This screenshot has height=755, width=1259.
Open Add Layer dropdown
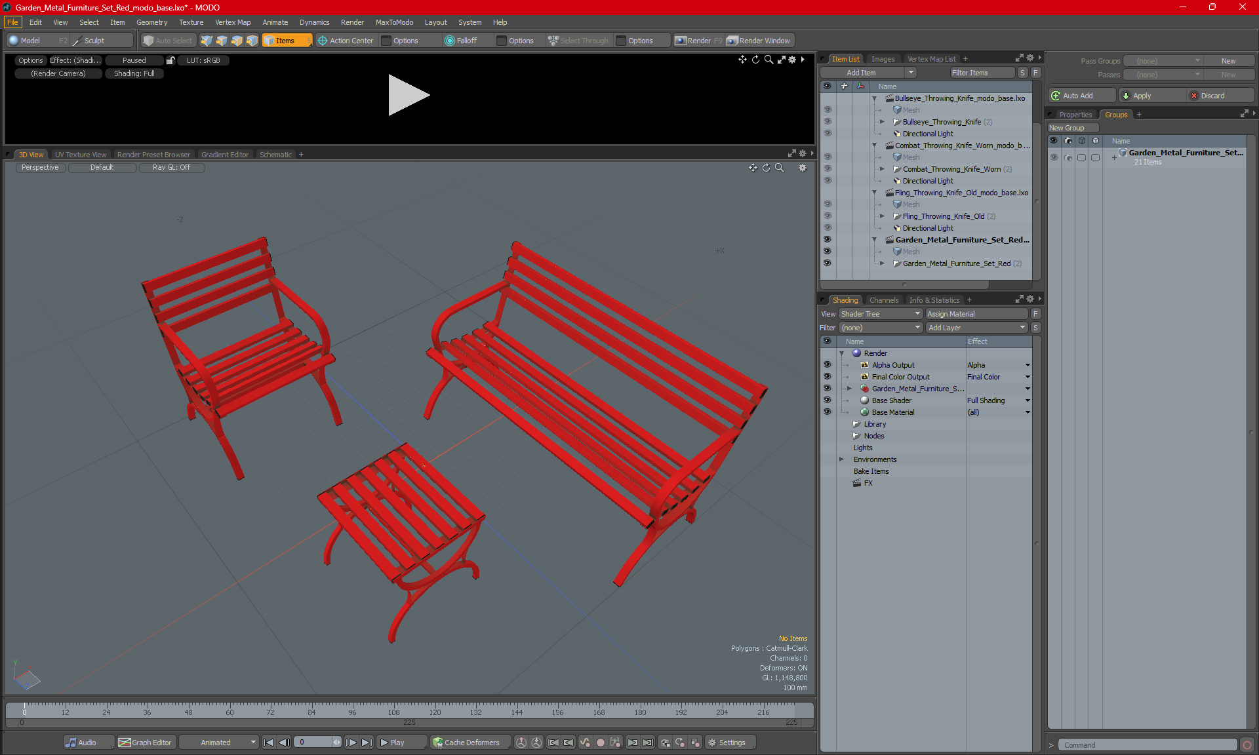[976, 328]
